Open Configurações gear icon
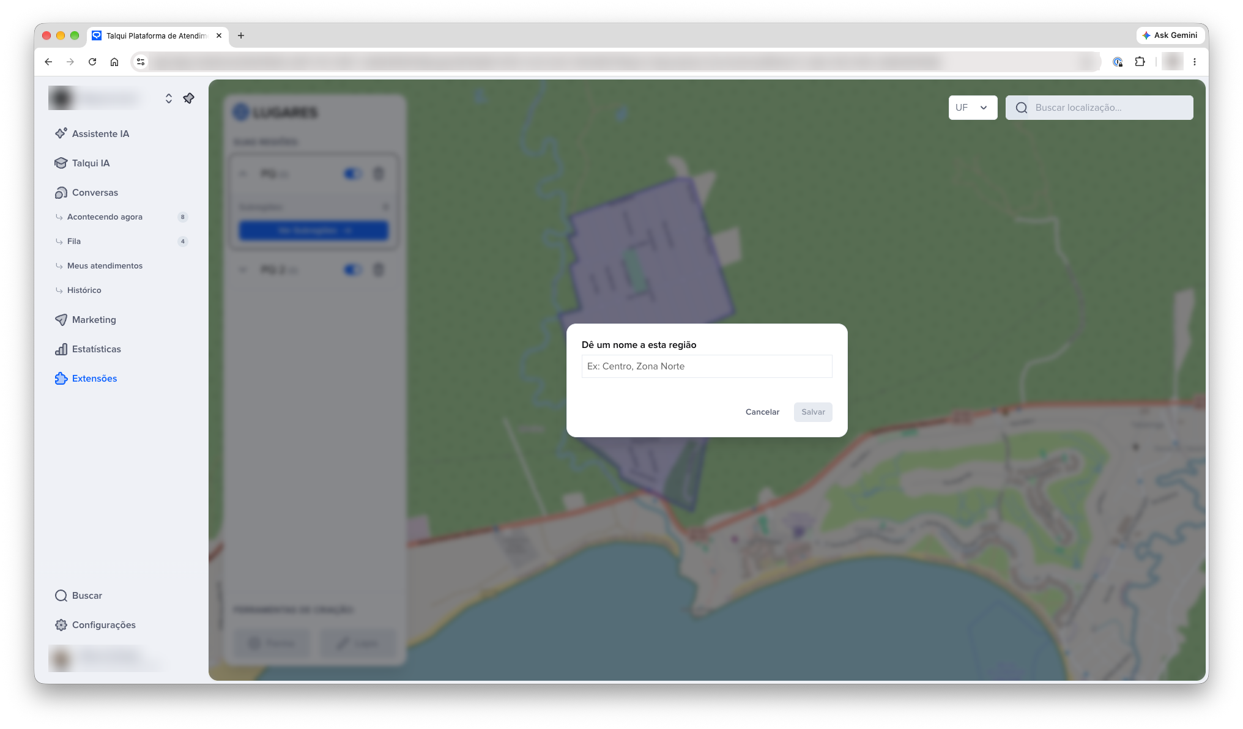The height and width of the screenshot is (729, 1243). (x=61, y=624)
